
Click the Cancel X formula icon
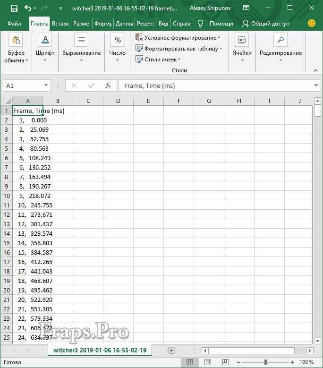[x=74, y=86]
